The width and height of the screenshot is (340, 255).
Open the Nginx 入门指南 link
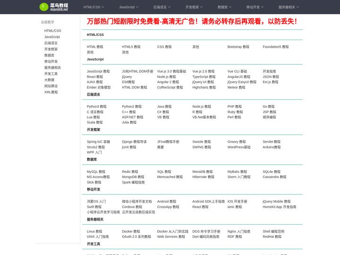point(239,231)
